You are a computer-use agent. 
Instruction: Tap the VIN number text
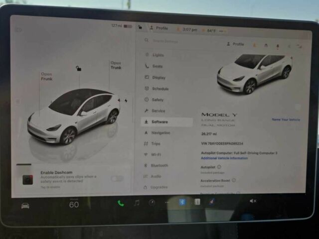222,143
